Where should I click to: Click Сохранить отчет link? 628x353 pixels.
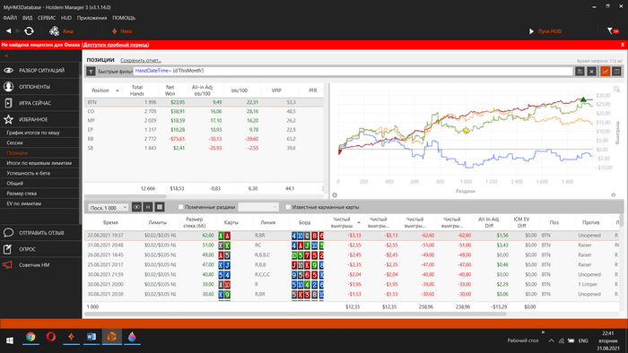[141, 60]
